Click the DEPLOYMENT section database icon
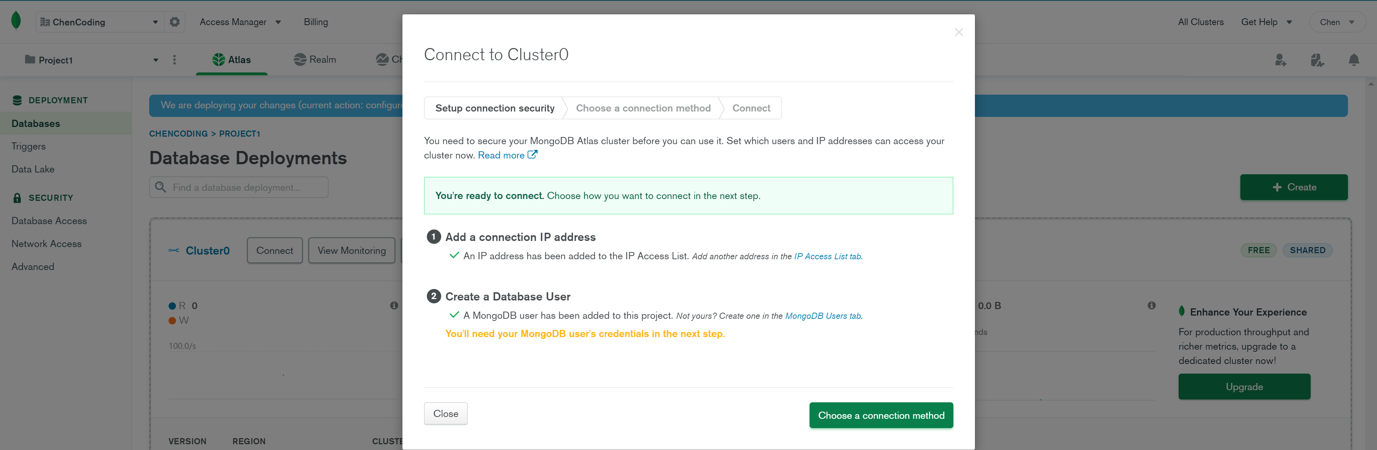The width and height of the screenshot is (1377, 450). (17, 100)
